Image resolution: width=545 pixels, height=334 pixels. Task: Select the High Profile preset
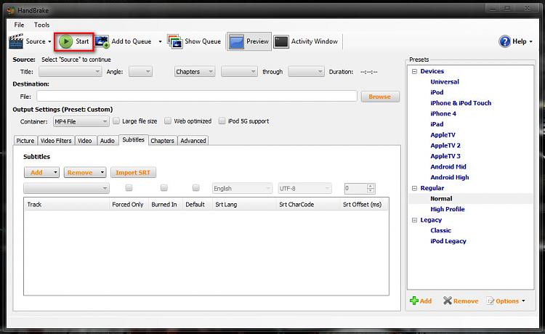click(x=448, y=209)
